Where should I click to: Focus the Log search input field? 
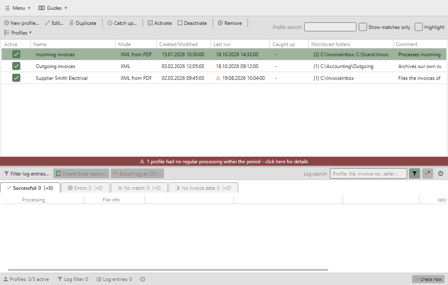click(x=368, y=173)
